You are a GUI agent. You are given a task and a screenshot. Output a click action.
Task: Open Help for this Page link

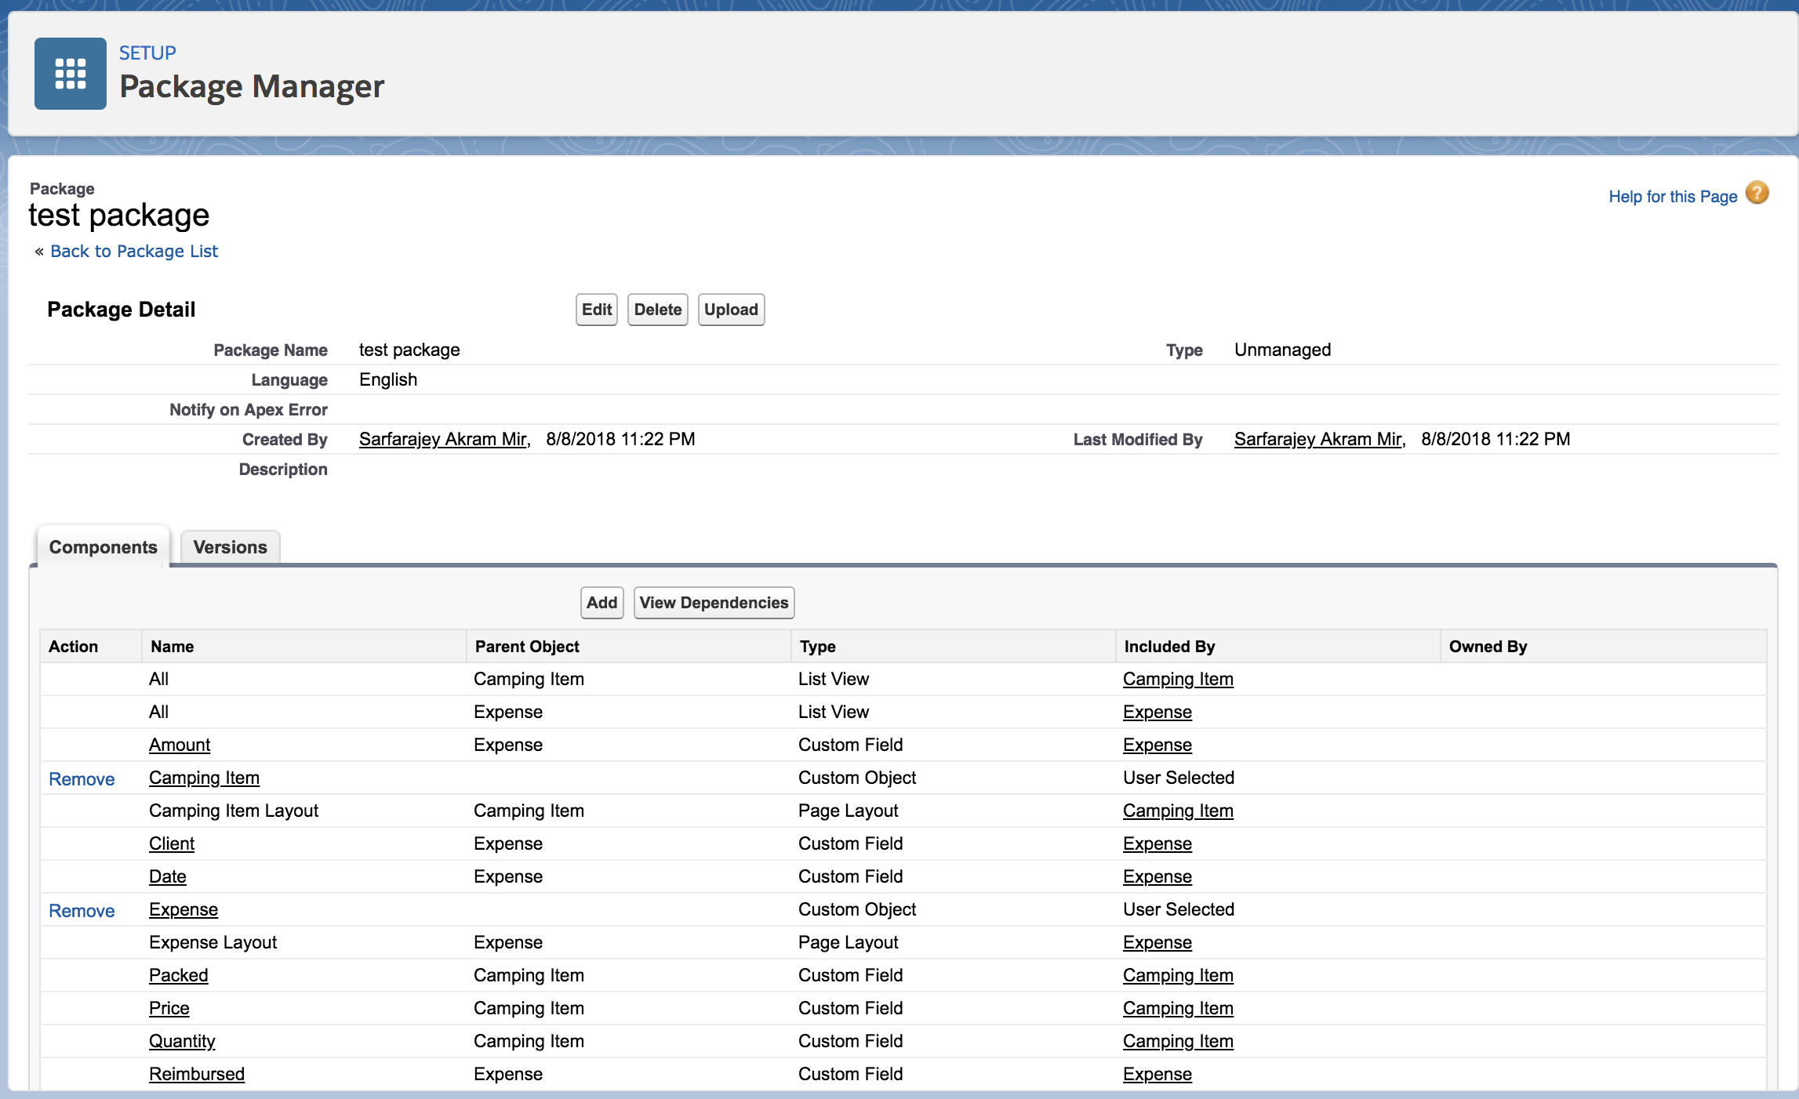pyautogui.click(x=1672, y=197)
